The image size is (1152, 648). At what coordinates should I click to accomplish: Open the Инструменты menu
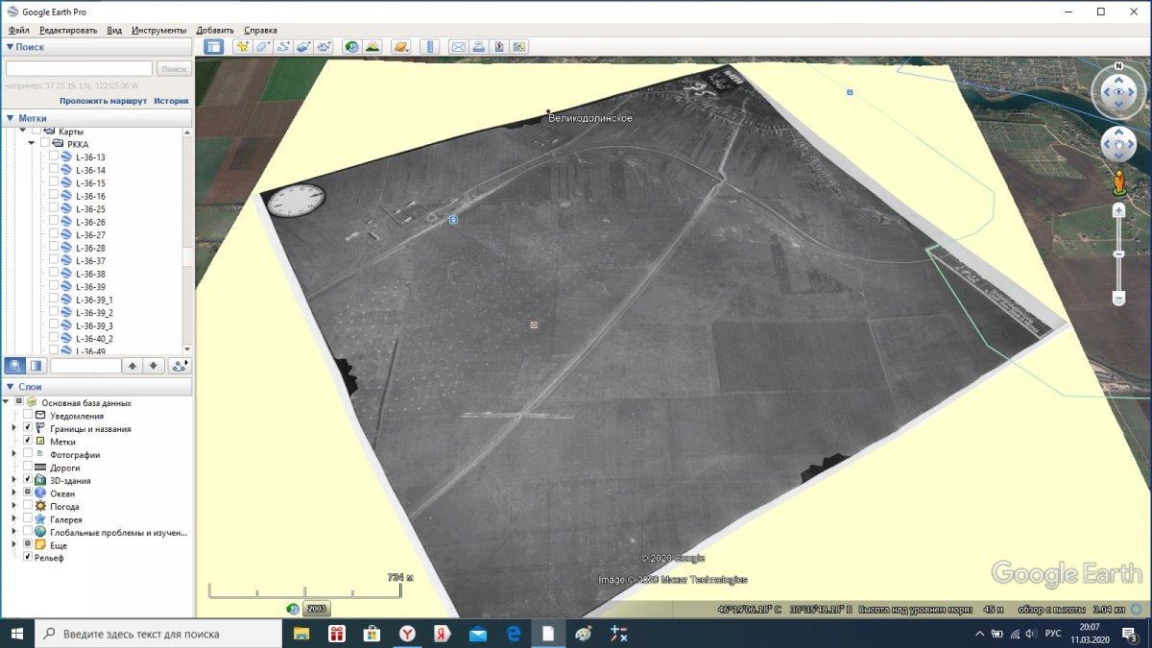[159, 30]
